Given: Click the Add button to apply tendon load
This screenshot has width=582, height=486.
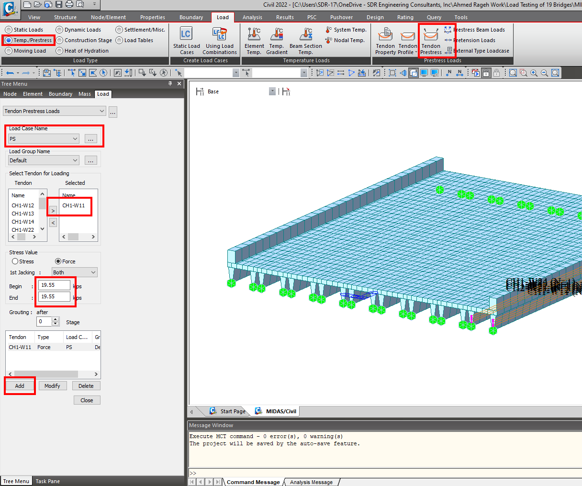Looking at the screenshot, I should tap(19, 385).
